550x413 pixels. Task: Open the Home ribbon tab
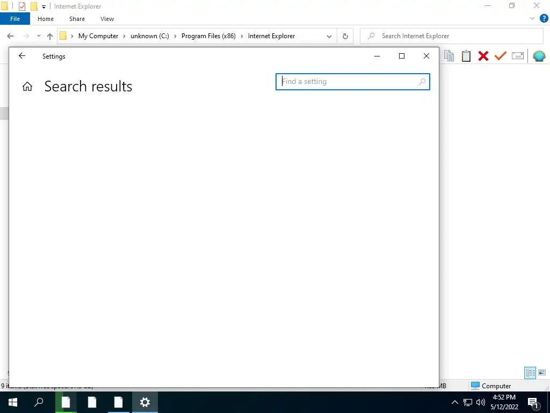(x=46, y=19)
